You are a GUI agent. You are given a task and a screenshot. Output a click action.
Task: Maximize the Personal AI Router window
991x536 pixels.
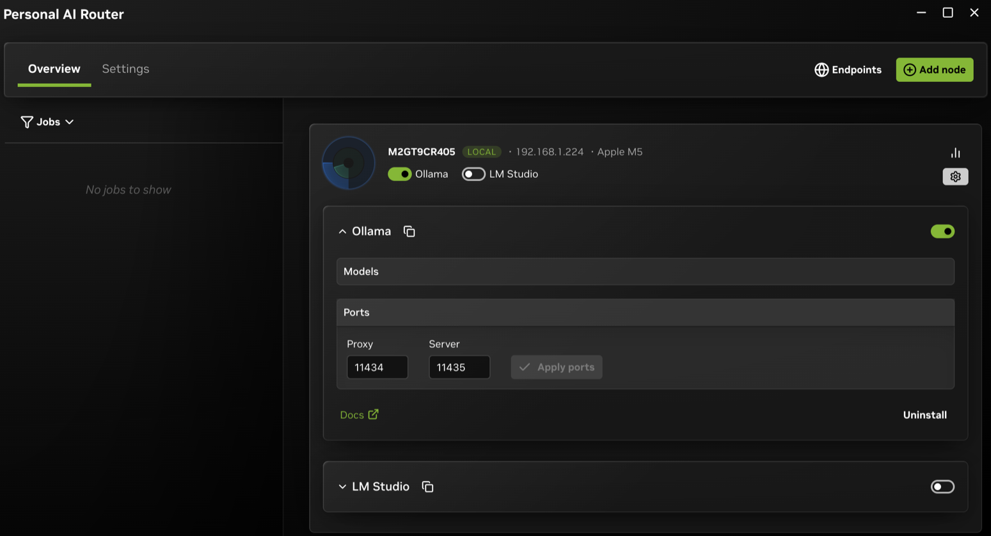pos(948,13)
